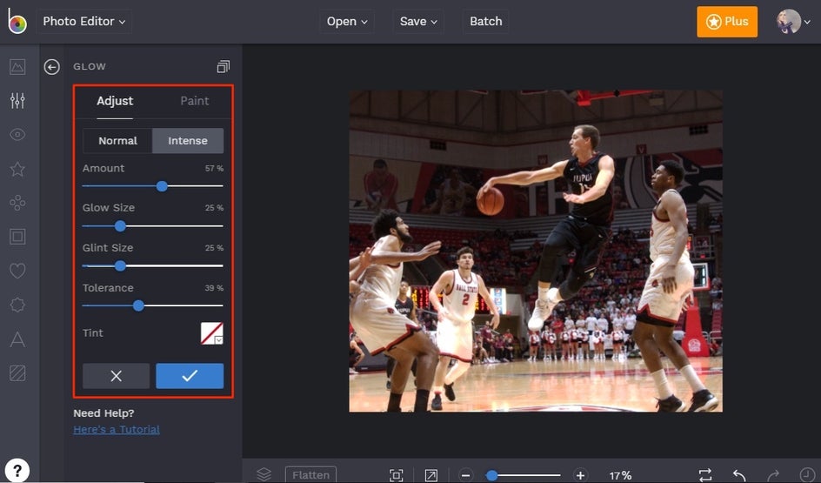The height and width of the screenshot is (483, 821).
Task: Open the question mark help button
Action: (x=17, y=470)
